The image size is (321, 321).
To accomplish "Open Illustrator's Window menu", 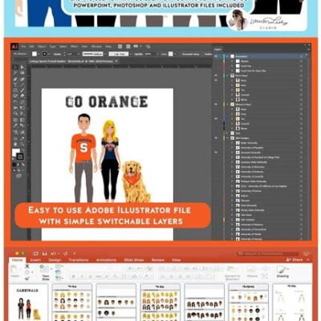I will (x=96, y=47).
